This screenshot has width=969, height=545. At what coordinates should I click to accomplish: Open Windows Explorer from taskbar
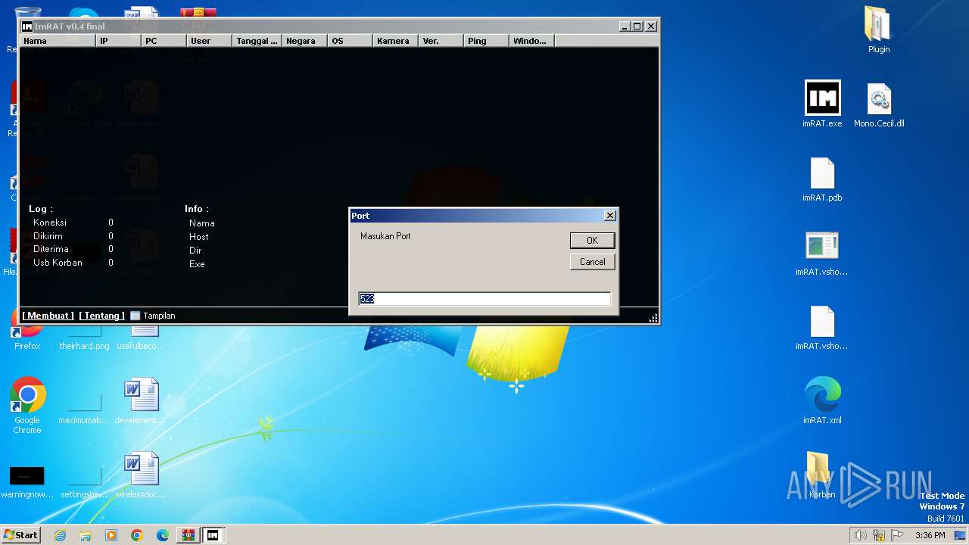pos(86,535)
